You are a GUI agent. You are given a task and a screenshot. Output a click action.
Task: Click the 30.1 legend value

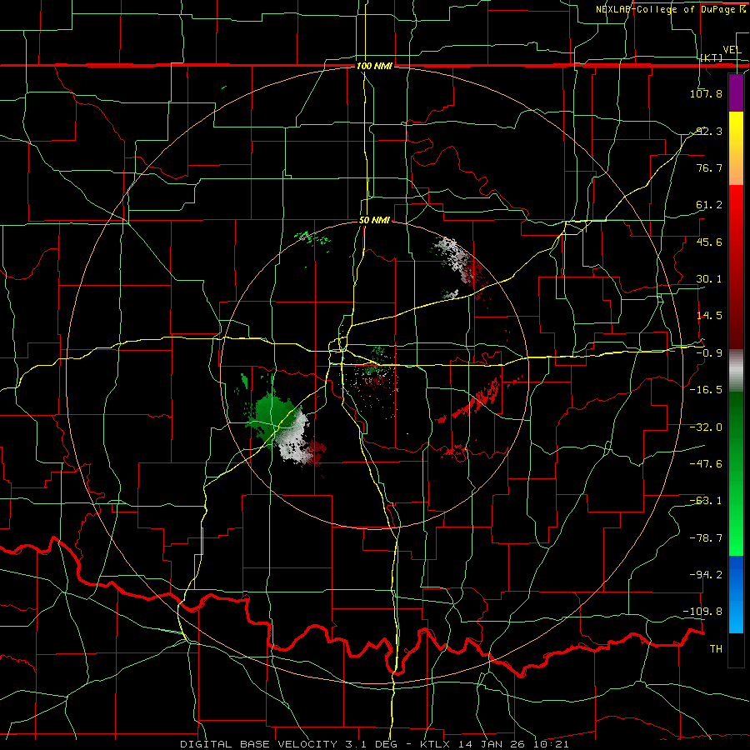(709, 279)
